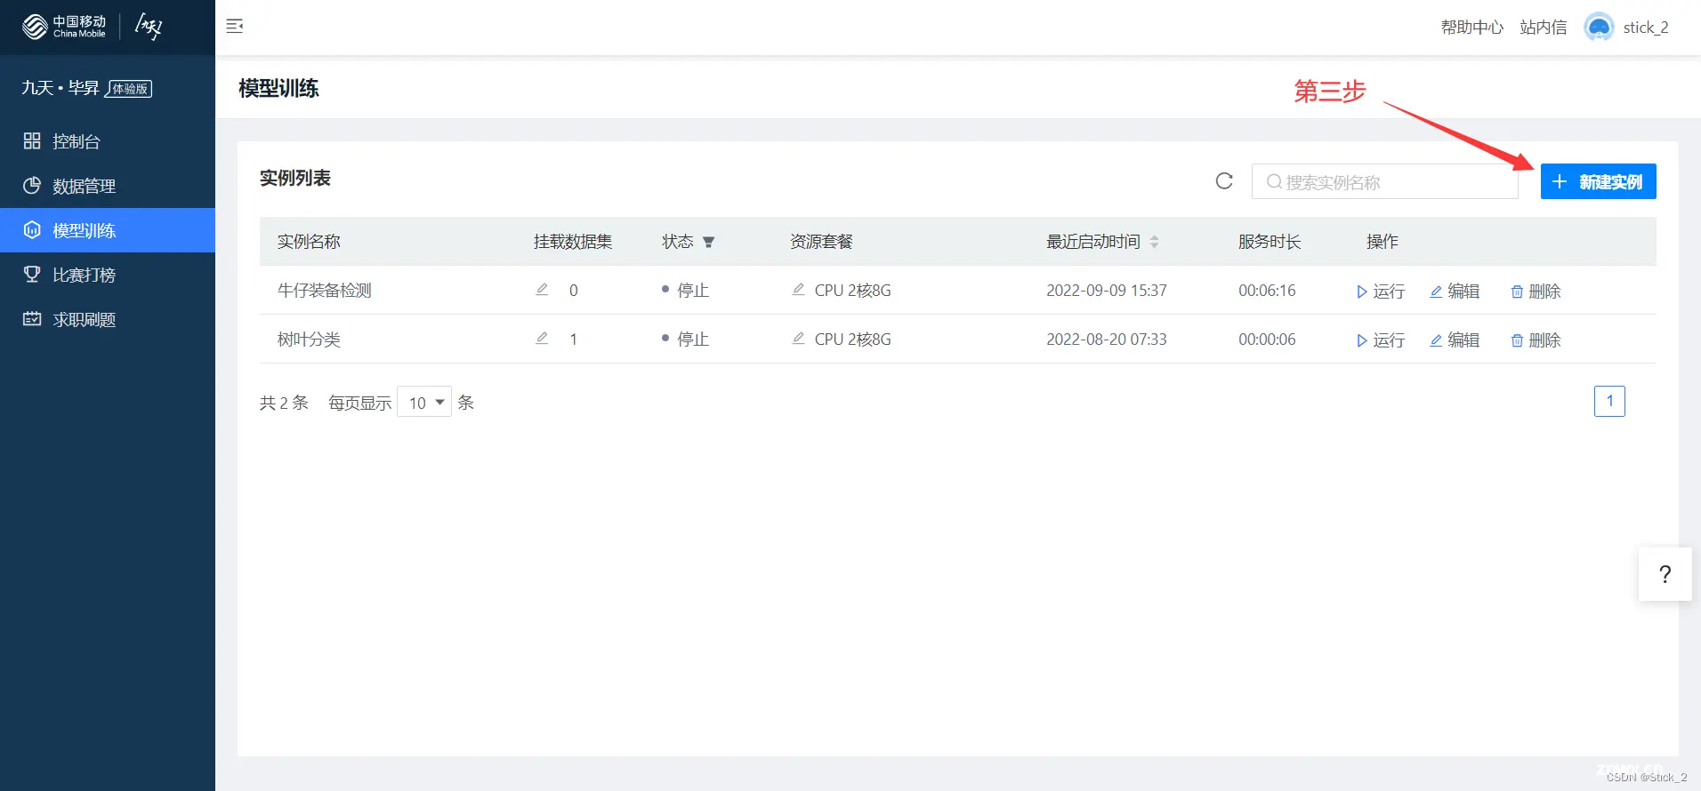The height and width of the screenshot is (791, 1701).
Task: Delete the 牛仔装备检测 instance
Action: point(1536,292)
